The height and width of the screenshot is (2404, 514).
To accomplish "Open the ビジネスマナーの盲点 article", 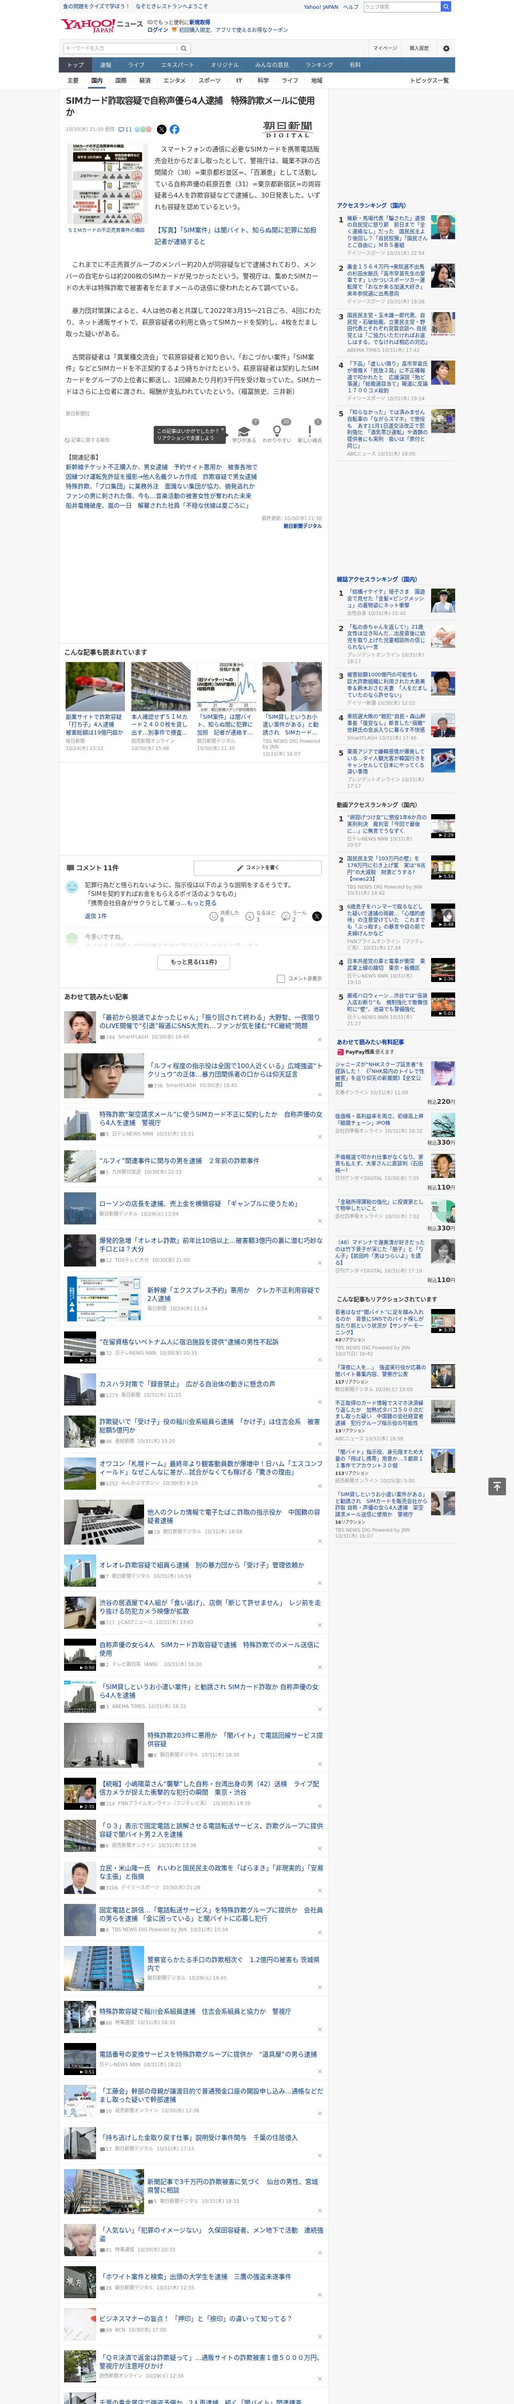I will pyautogui.click(x=195, y=2318).
